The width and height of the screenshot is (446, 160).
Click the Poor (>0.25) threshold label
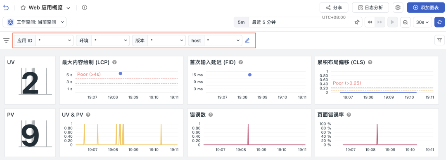[x=347, y=83]
